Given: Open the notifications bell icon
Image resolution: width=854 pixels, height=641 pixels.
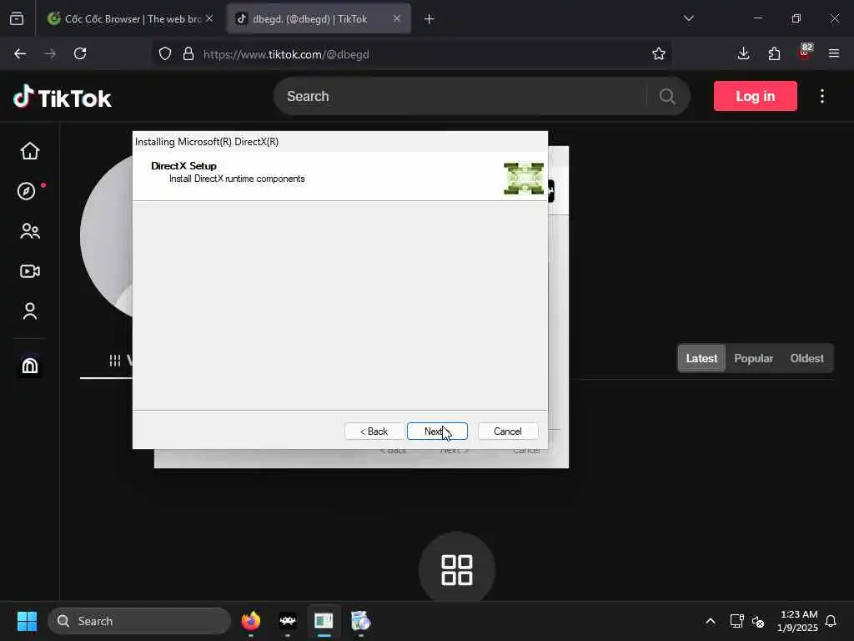Looking at the screenshot, I should (831, 621).
